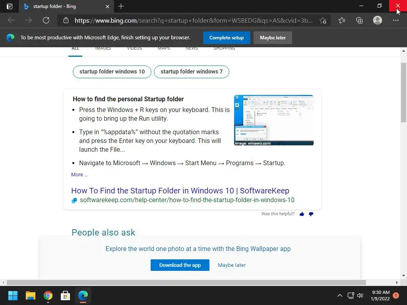Open the notification badge
The image size is (407, 305).
(396, 295)
